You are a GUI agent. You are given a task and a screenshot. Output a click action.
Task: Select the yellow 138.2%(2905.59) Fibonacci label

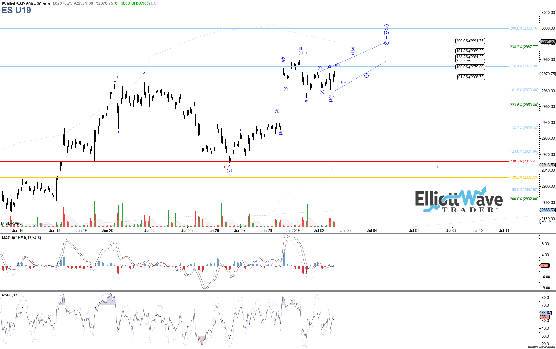pyautogui.click(x=524, y=177)
